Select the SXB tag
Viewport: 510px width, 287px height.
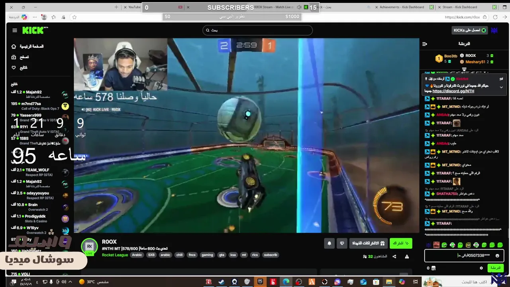tap(151, 255)
